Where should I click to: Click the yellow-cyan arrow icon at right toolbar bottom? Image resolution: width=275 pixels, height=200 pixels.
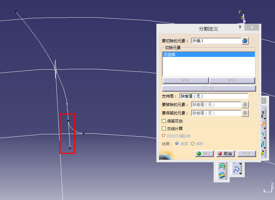tap(263, 153)
